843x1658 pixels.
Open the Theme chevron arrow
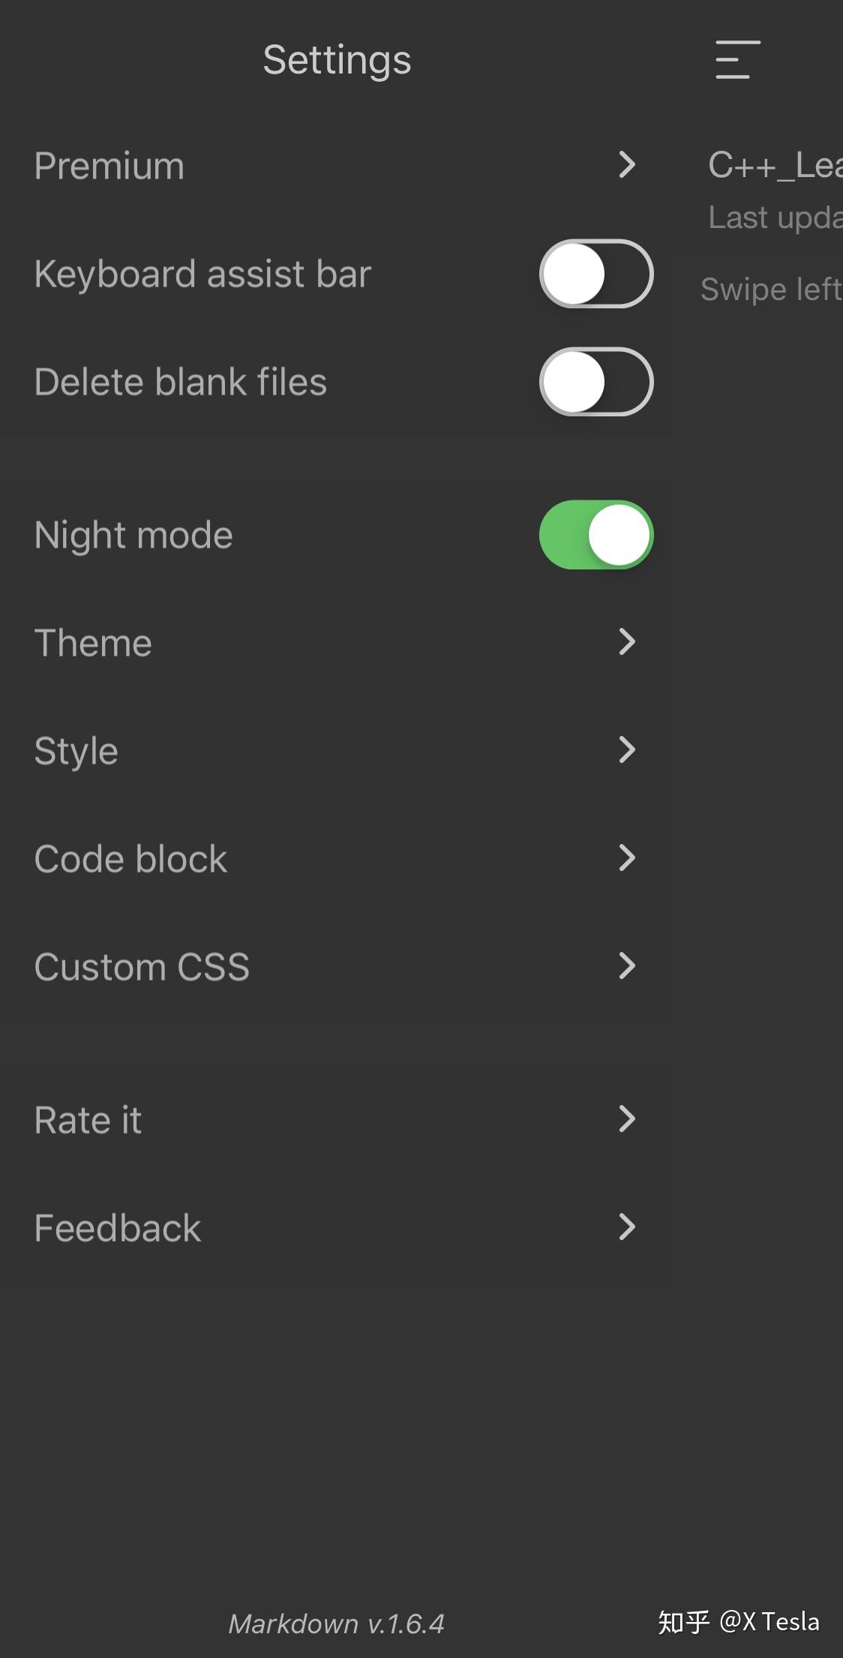coord(627,642)
